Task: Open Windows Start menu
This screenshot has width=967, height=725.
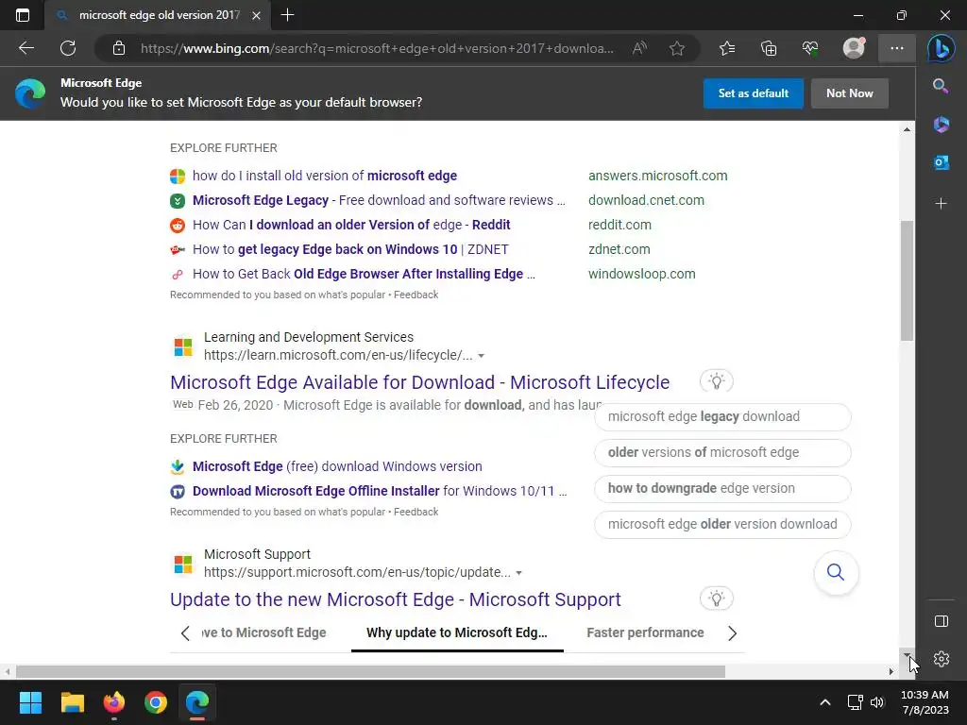Action: pos(30,702)
